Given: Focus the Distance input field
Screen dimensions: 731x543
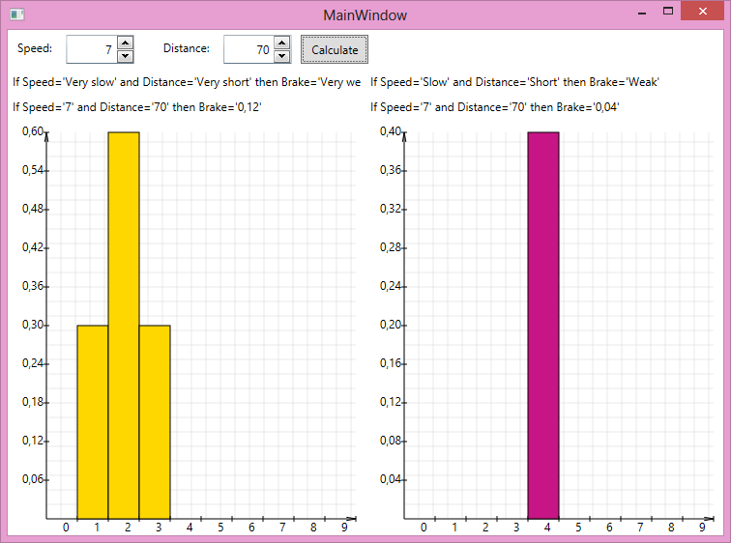Looking at the screenshot, I should click(x=248, y=49).
